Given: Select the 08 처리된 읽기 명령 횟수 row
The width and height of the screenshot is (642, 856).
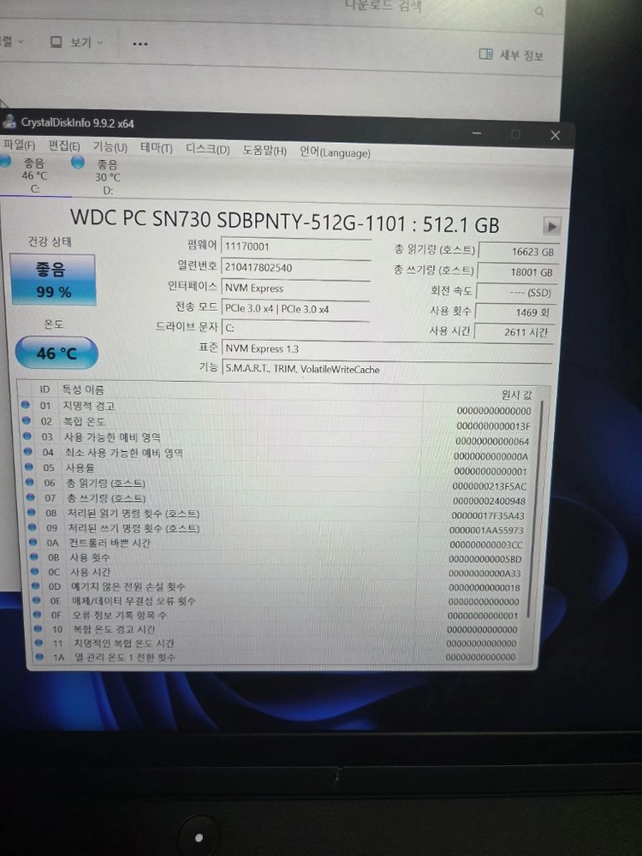Looking at the screenshot, I should click(276, 514).
